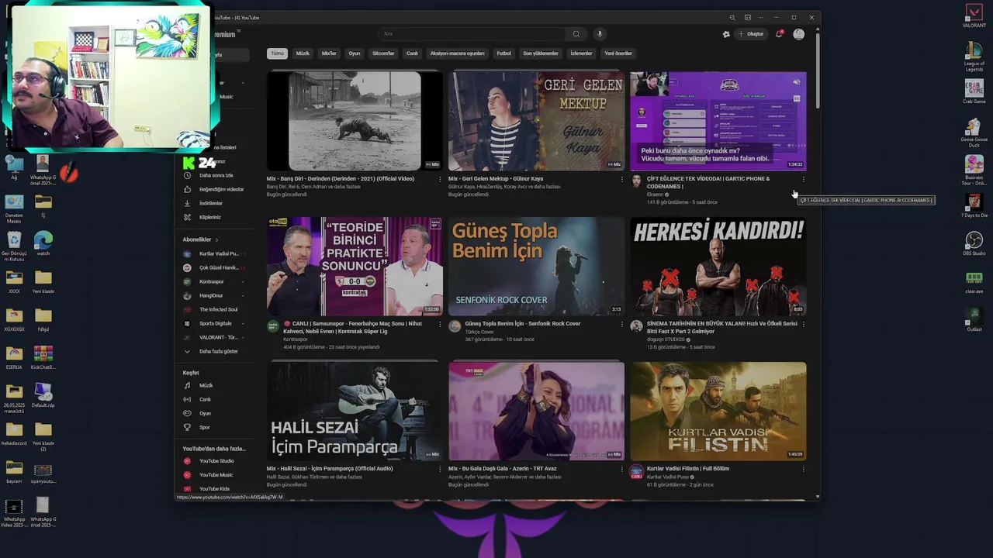Open Geri Gelen Mektup video thumbnail
The image size is (993, 558).
(x=536, y=121)
